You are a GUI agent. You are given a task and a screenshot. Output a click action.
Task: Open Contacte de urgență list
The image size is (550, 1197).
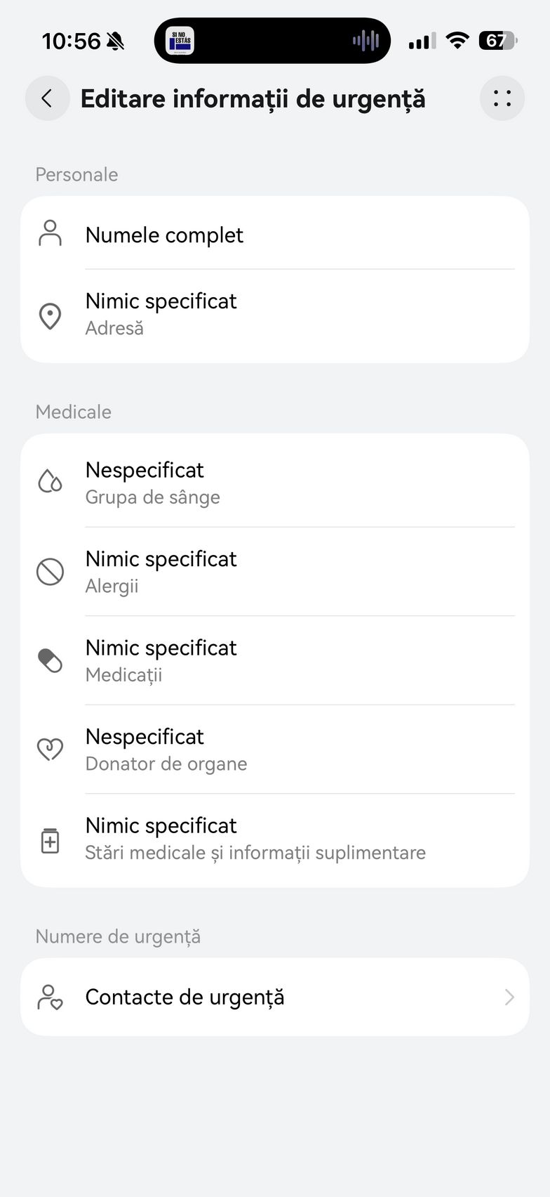point(185,997)
